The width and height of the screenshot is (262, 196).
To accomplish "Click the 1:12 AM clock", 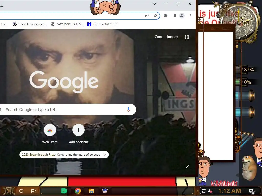I will (230, 191).
